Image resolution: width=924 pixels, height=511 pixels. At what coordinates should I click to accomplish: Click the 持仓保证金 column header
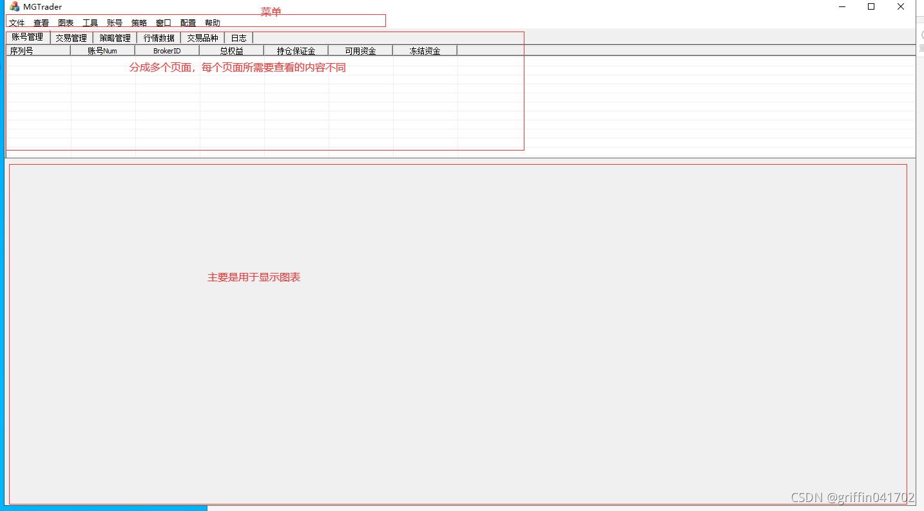296,51
